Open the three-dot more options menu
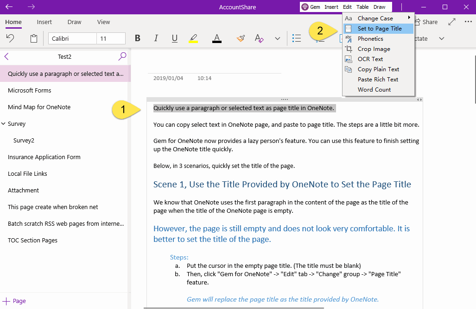476x309 pixels. point(468,21)
